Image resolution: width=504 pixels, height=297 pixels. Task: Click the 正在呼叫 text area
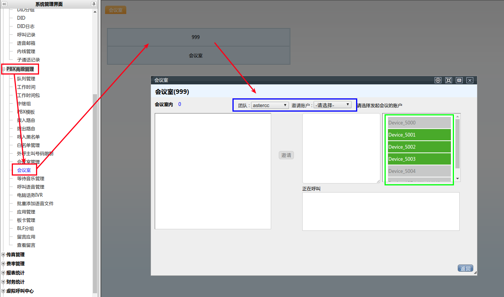point(381,211)
